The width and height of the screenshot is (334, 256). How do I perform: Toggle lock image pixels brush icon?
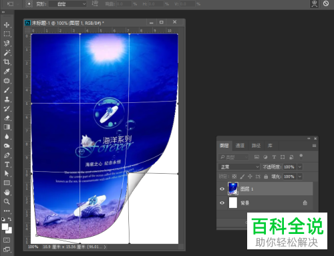242,176
